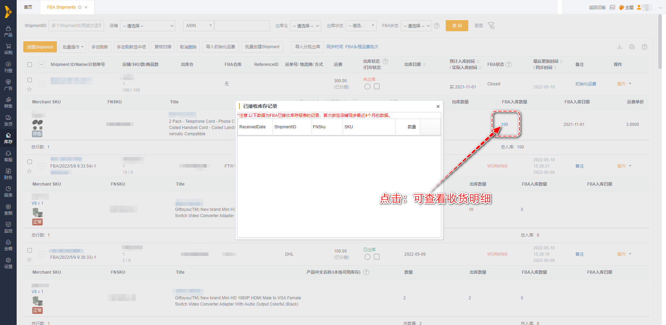Expand the 批量操作 bulk actions dropdown
This screenshot has width=666, height=325.
point(73,47)
